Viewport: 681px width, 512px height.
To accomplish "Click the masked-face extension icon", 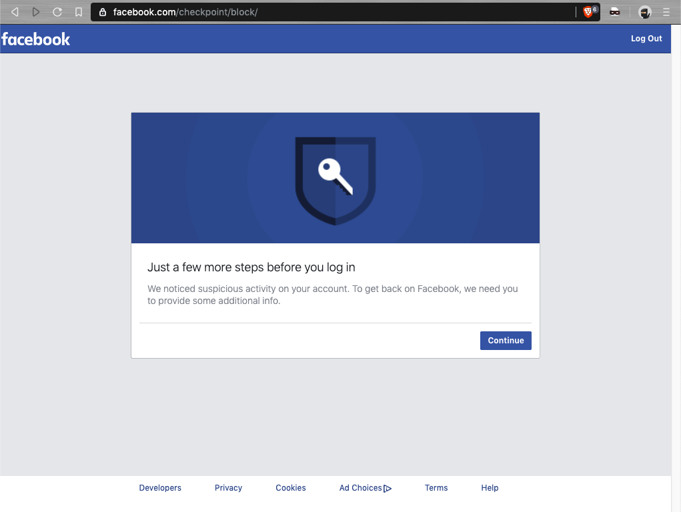I will (x=615, y=12).
